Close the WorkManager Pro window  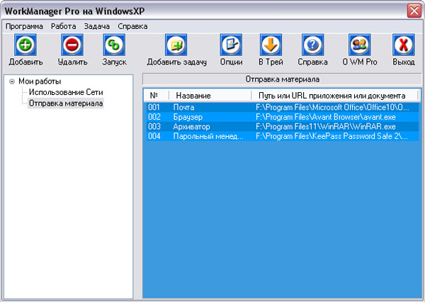coord(414,11)
